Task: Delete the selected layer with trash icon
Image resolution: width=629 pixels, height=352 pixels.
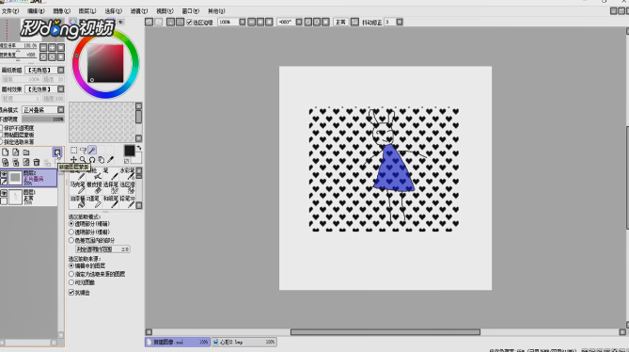Action: click(37, 163)
